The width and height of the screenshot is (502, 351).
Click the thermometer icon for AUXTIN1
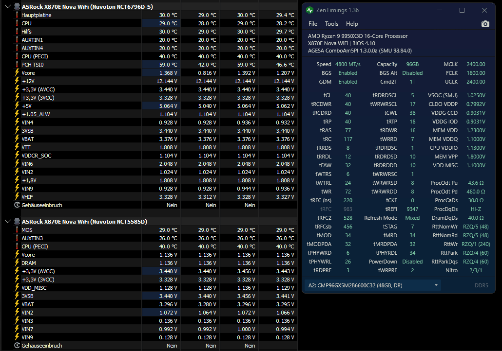[17, 39]
